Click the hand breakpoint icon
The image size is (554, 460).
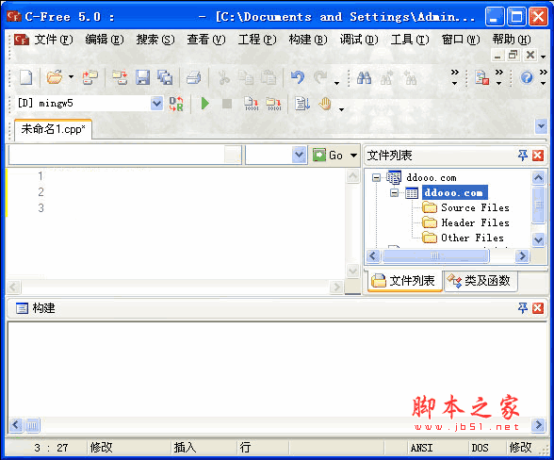click(325, 104)
